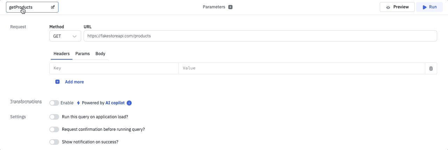Toggle Request confirmation before running query
The width and height of the screenshot is (448, 150).
[x=54, y=129]
